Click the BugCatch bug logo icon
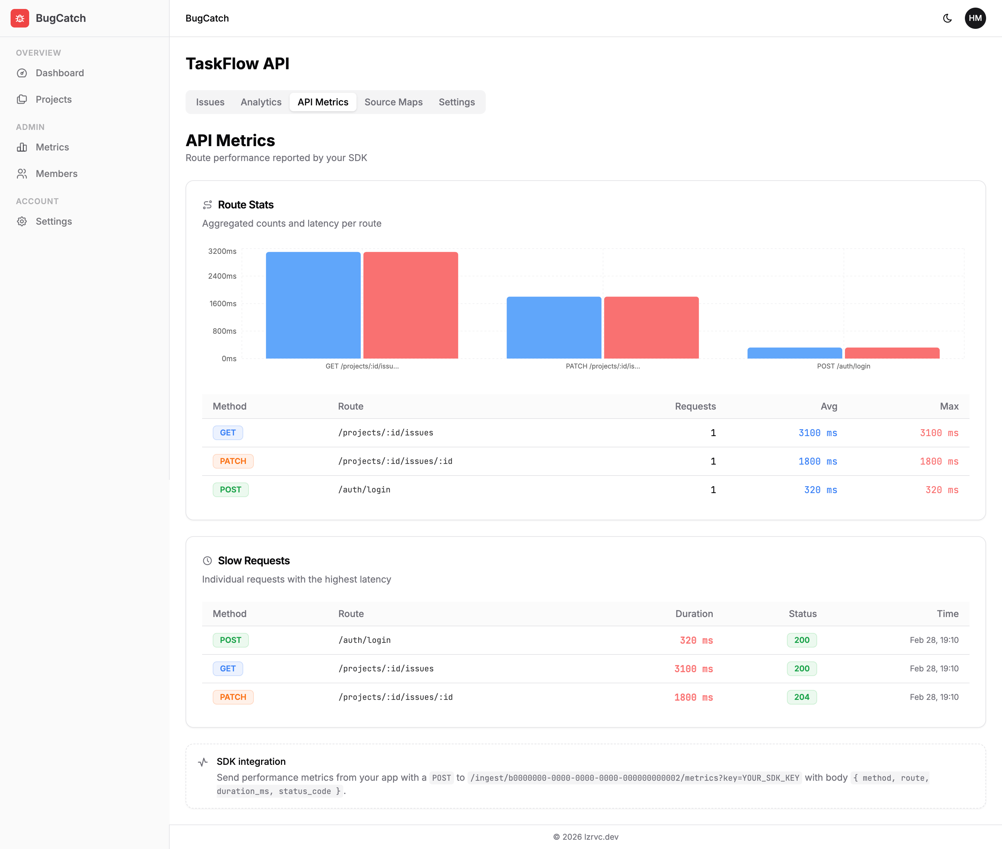This screenshot has width=1002, height=849. click(20, 18)
